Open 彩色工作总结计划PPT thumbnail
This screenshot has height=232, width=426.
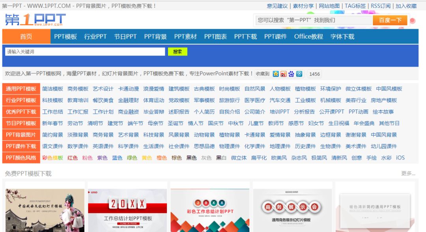coord(210,210)
